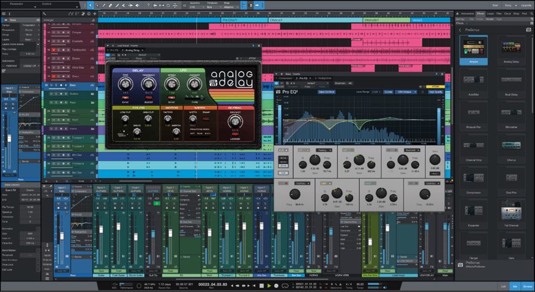Open the question mark help icon
535x292 pixels.
[x=148, y=5]
